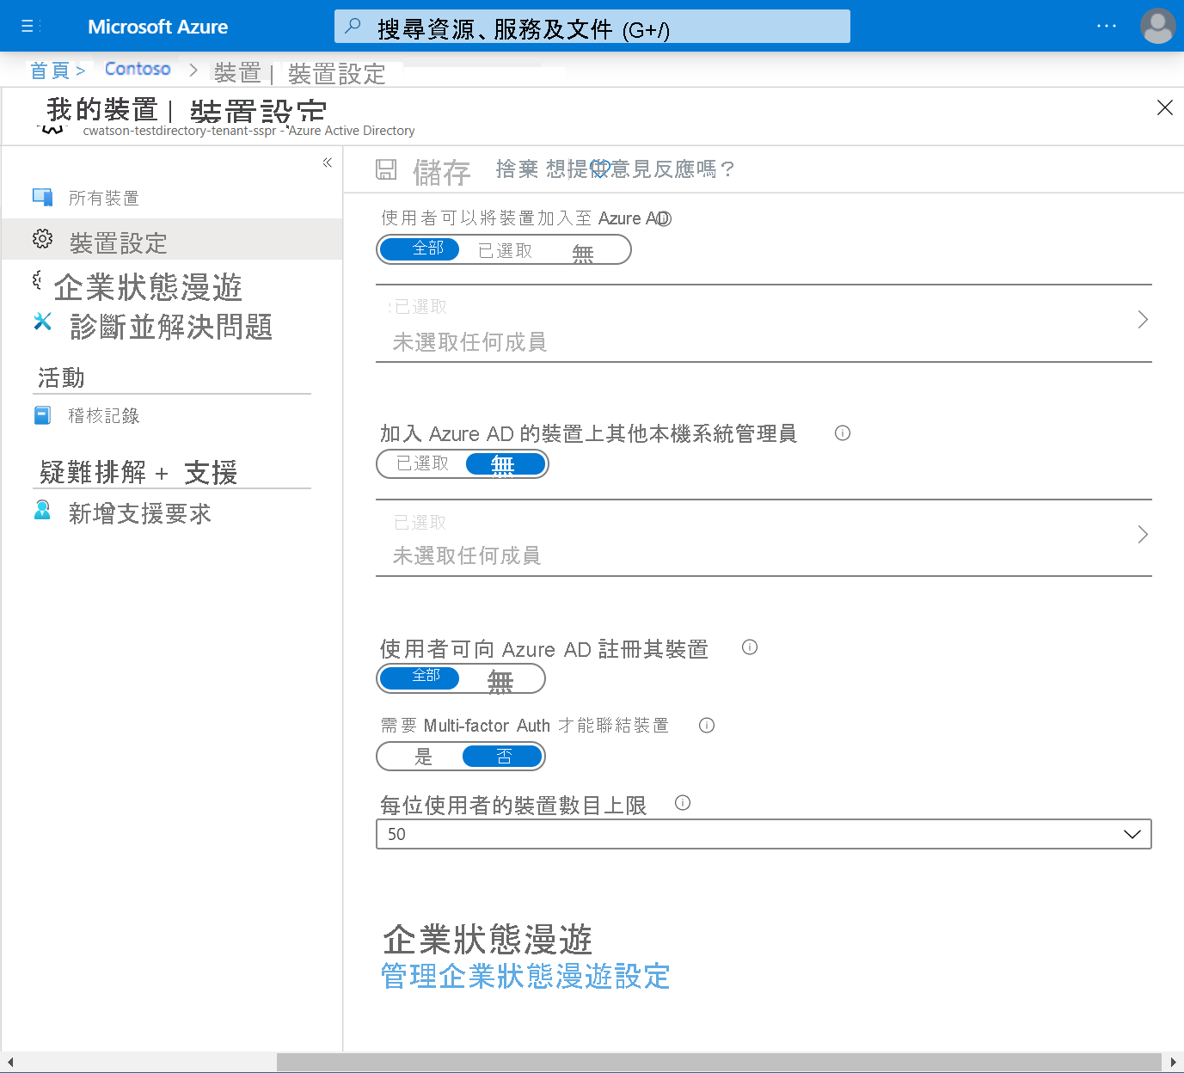Click the 新增支援要求 person icon
The height and width of the screenshot is (1073, 1184).
click(42, 511)
